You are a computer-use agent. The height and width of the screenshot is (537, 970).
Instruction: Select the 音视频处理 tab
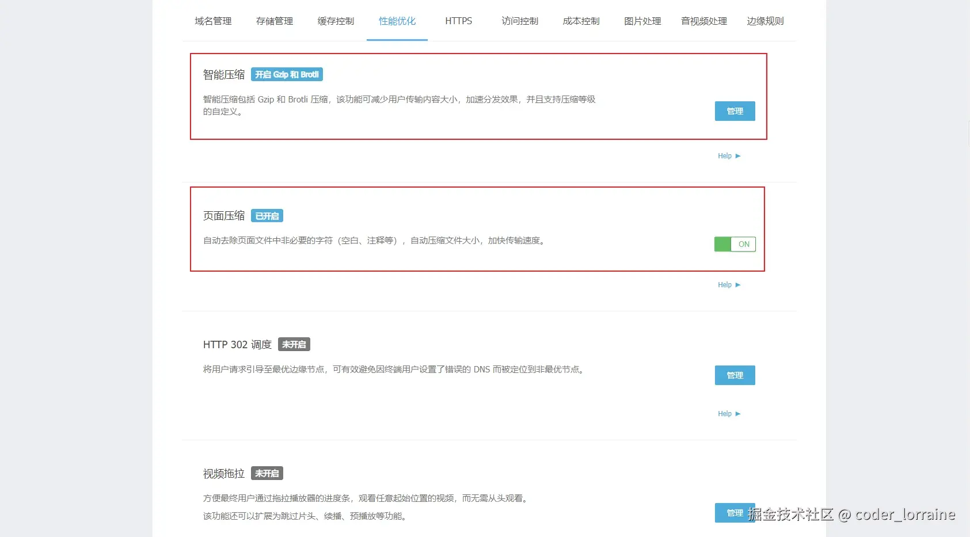tap(704, 21)
